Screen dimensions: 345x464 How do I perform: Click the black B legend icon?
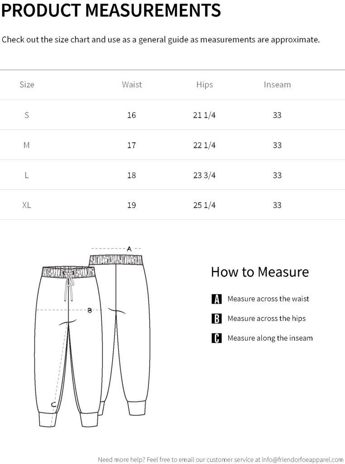pyautogui.click(x=217, y=319)
